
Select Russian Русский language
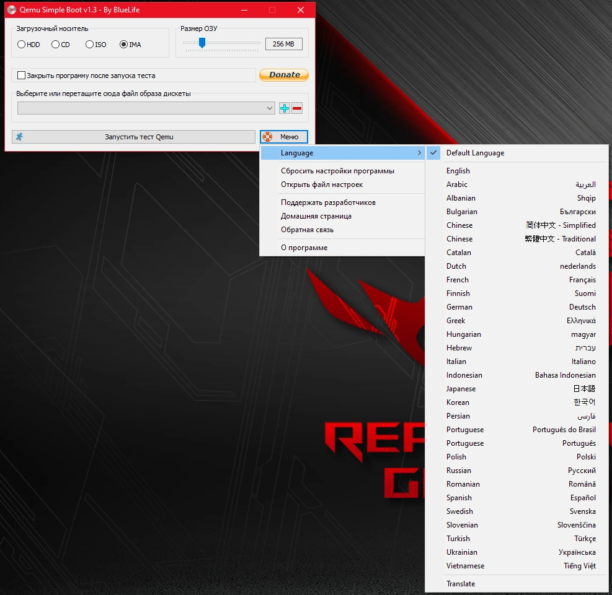click(517, 471)
